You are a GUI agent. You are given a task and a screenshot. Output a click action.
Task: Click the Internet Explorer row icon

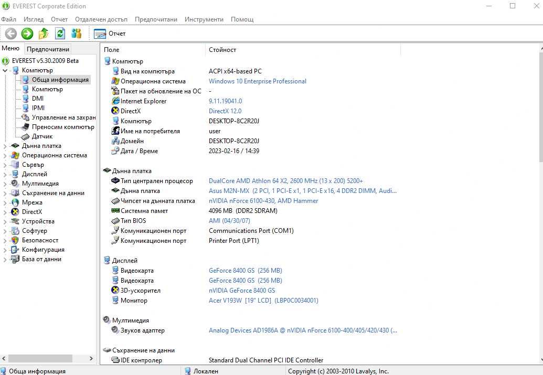[115, 101]
